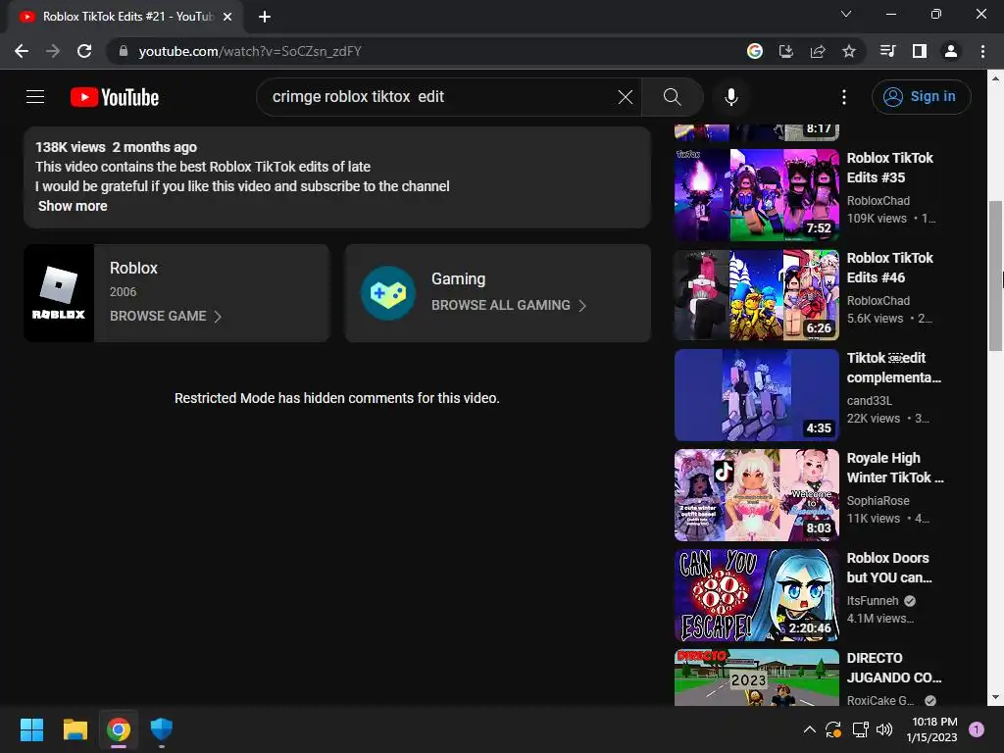
Task: Click SophiaRose channel name
Action: coord(878,501)
